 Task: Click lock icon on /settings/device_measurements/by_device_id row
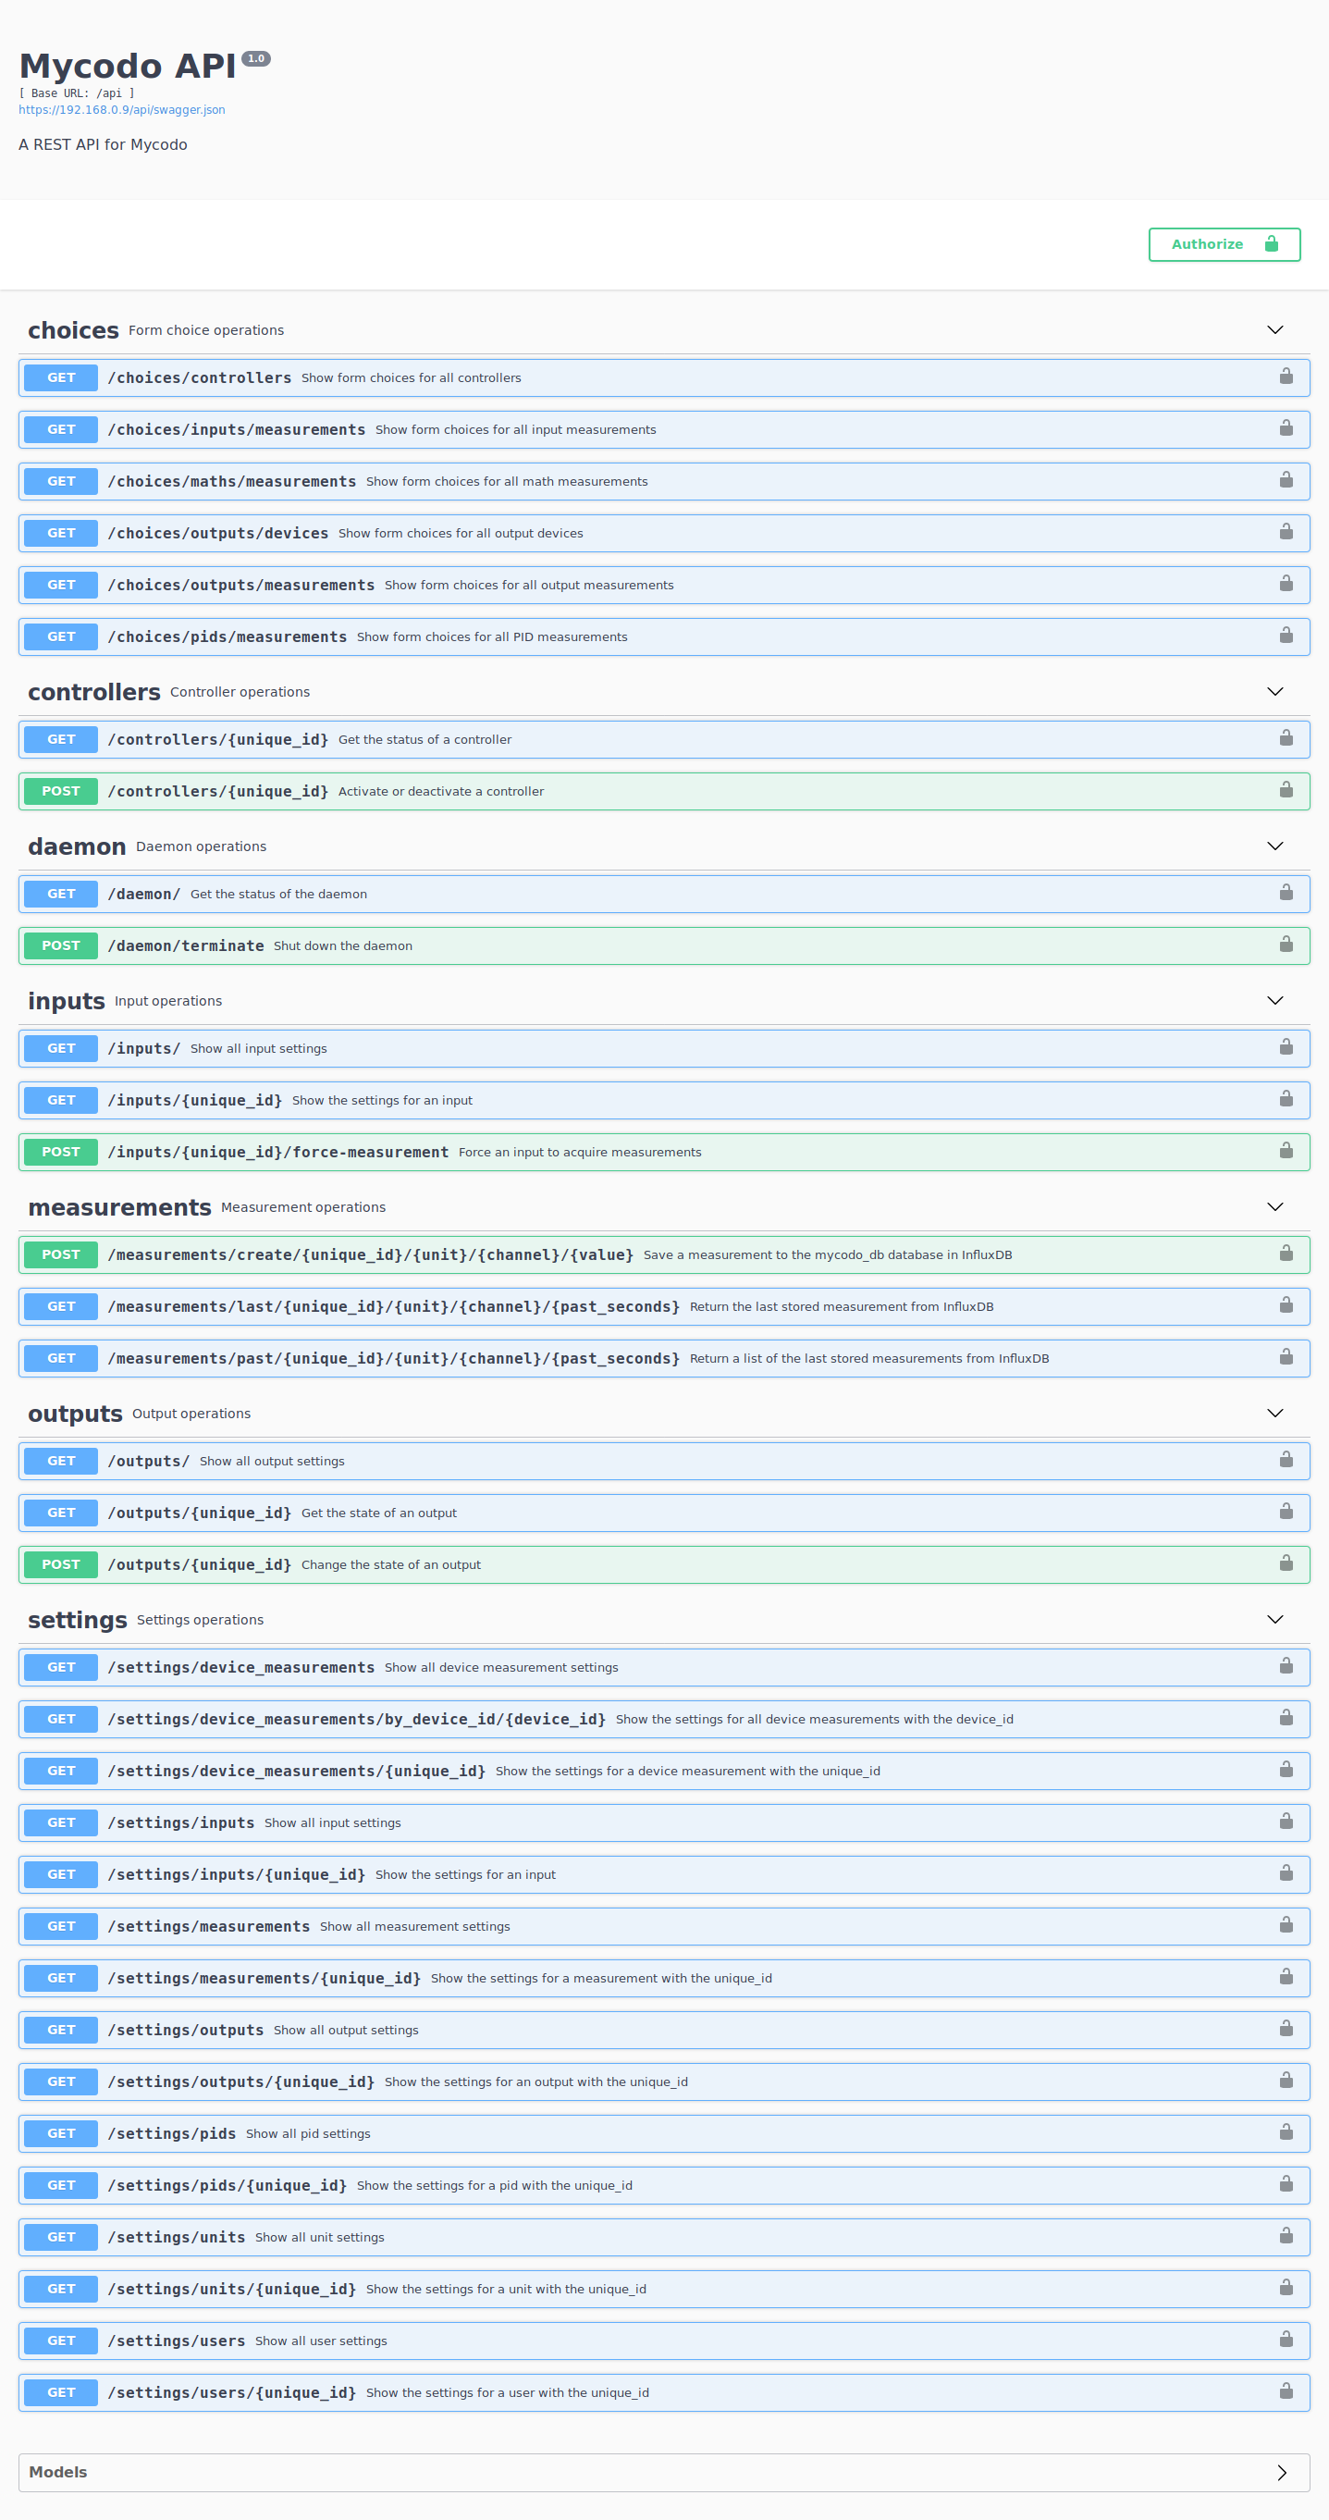click(1285, 1719)
